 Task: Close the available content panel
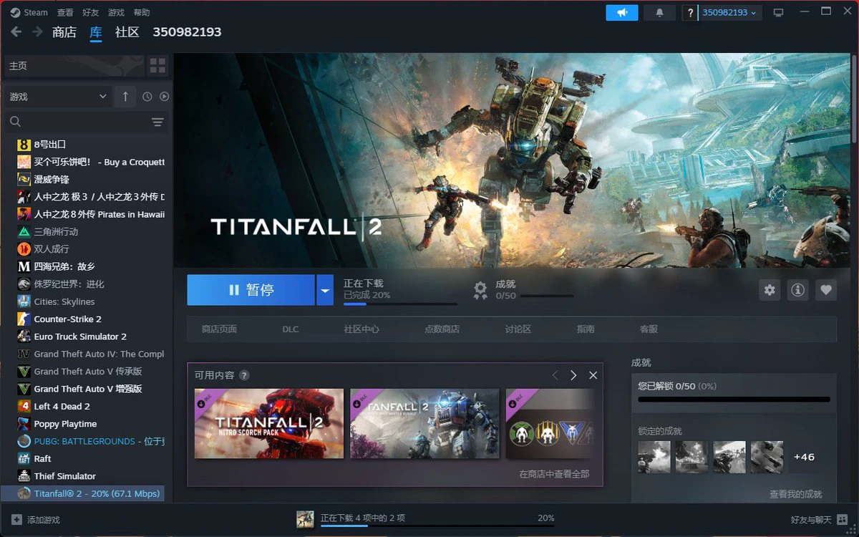[x=593, y=375]
